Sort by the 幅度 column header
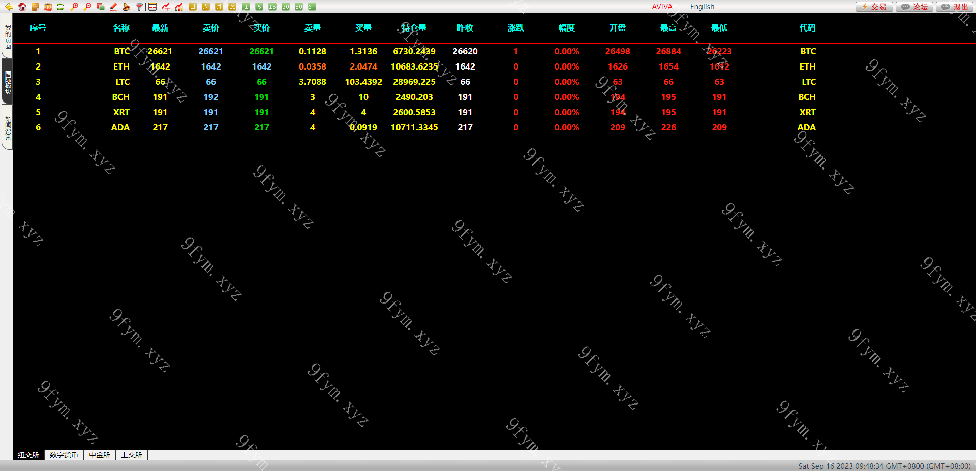 coord(567,28)
